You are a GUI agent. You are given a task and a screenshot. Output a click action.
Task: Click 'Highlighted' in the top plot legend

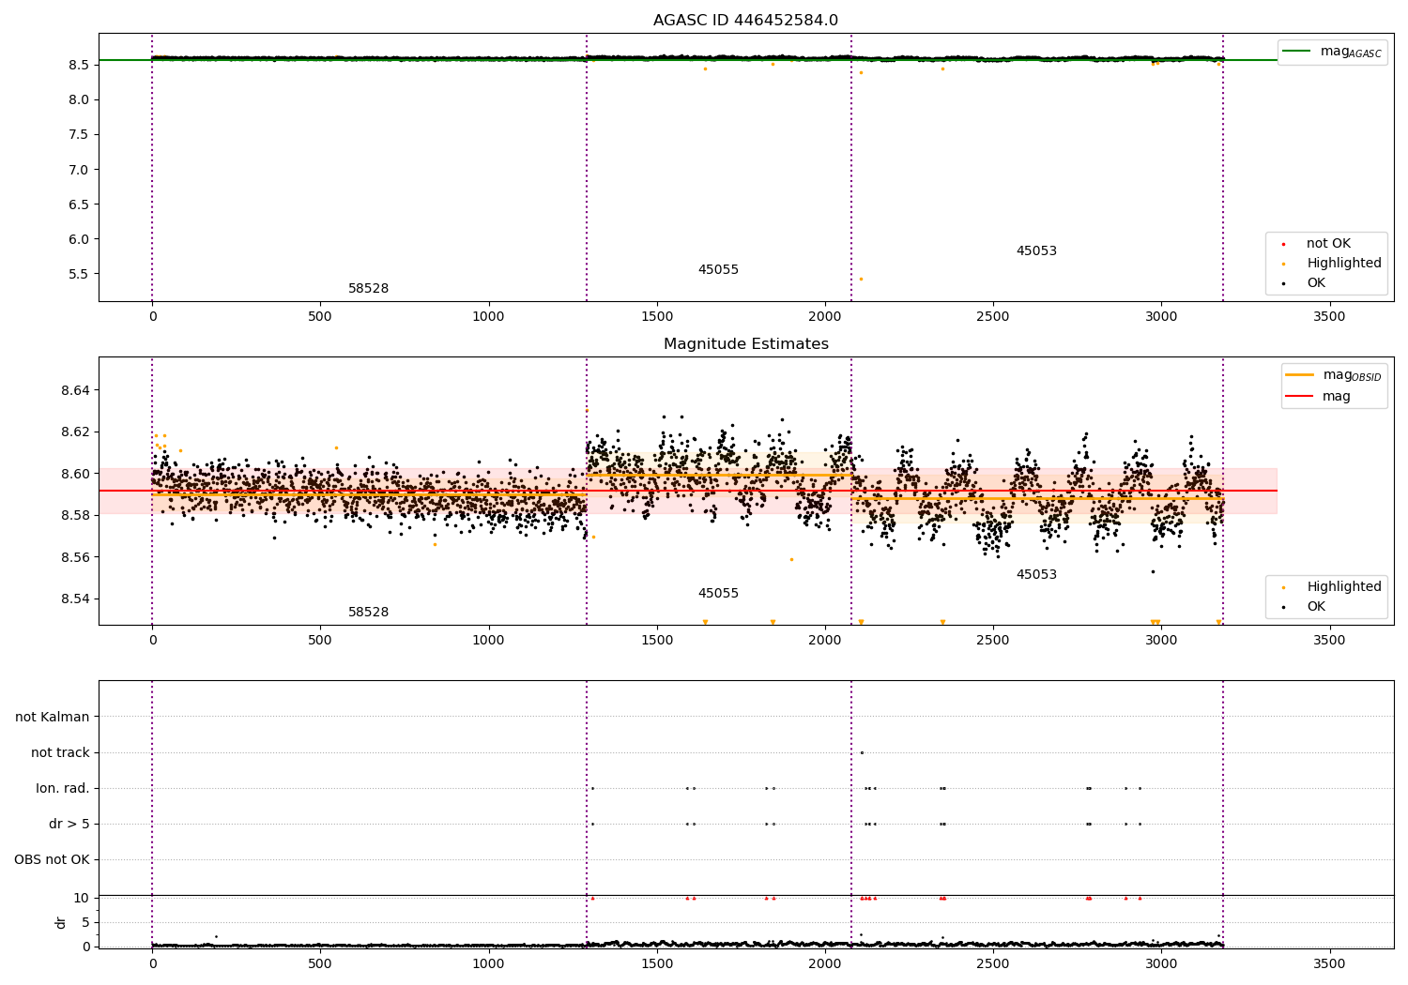(x=1344, y=264)
